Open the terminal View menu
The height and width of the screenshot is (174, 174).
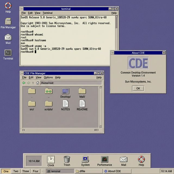click(x=38, y=13)
